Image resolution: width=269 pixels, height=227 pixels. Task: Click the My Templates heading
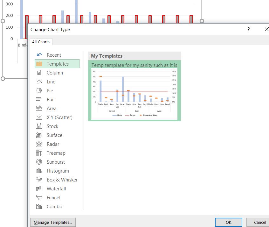coord(107,56)
